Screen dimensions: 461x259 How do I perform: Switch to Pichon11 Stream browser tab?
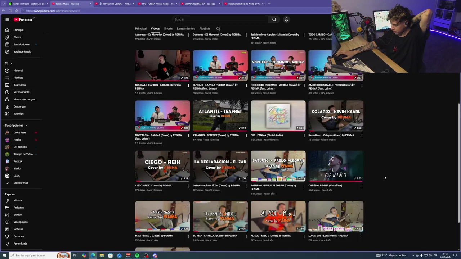click(x=28, y=4)
